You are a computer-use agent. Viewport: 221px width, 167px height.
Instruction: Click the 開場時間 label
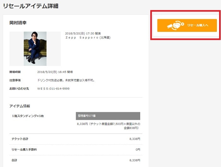coord(15,72)
